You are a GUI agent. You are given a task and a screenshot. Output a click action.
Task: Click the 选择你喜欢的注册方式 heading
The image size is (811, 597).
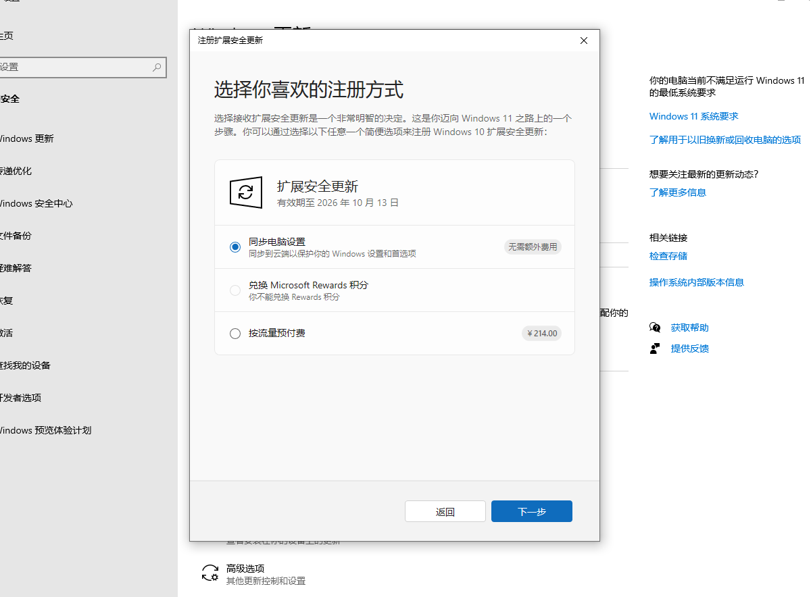click(309, 89)
